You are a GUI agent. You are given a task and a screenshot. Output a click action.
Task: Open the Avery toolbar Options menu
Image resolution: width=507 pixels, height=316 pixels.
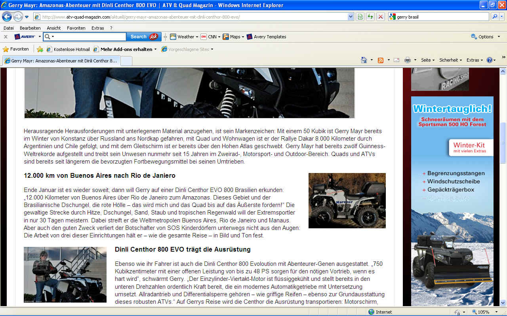pyautogui.click(x=485, y=37)
